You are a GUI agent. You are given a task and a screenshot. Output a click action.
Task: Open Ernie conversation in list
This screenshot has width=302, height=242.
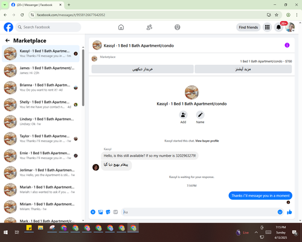pyautogui.click(x=40, y=155)
